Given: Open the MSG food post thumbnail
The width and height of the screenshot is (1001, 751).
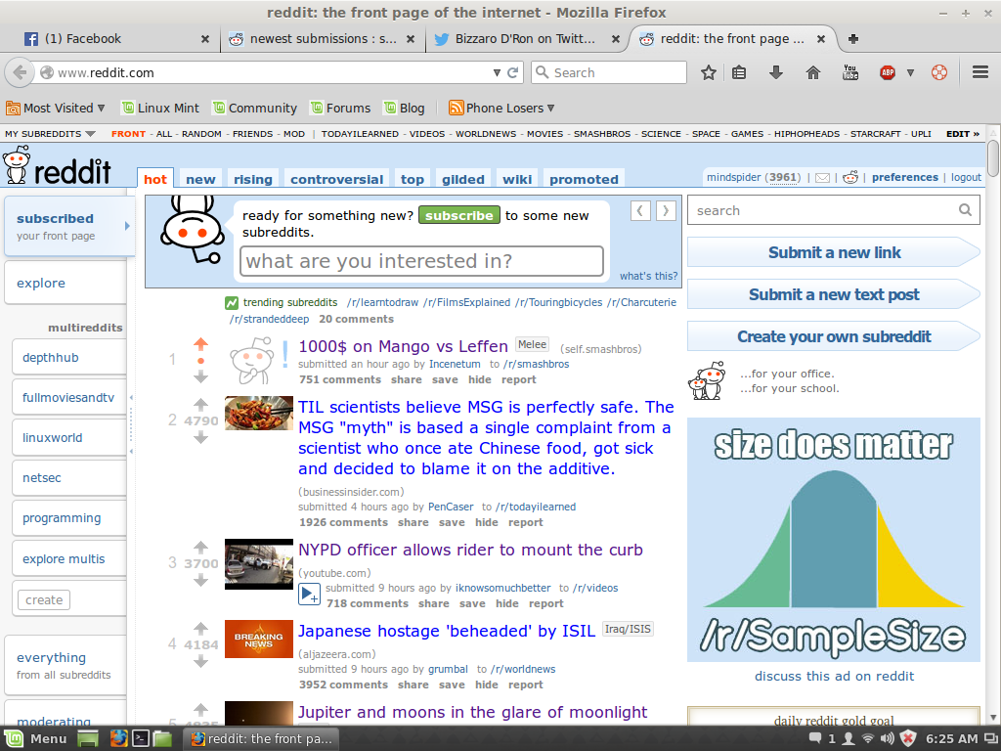Looking at the screenshot, I should point(258,413).
